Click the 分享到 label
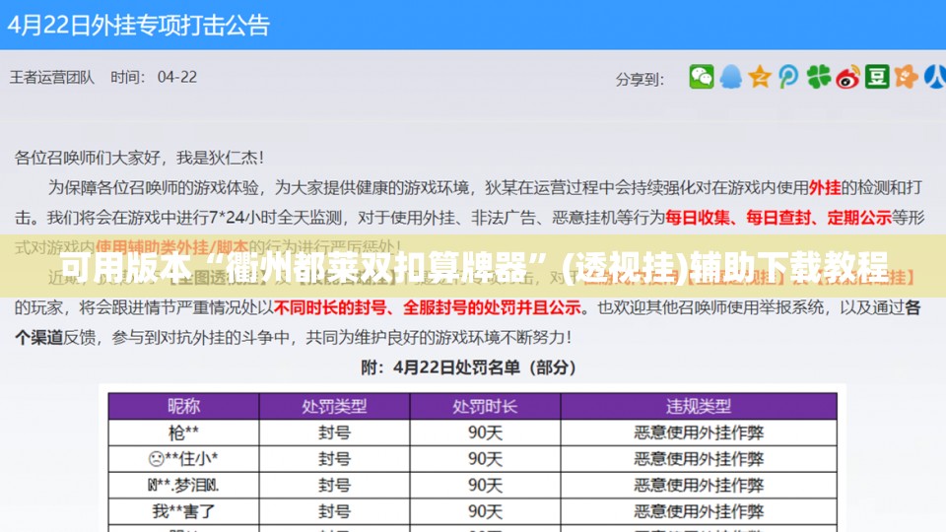 pyautogui.click(x=640, y=79)
